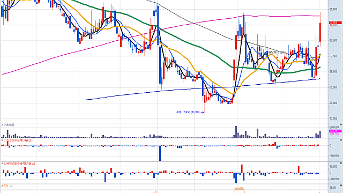Image resolution: width=343 pixels, height=193 pixels.
Task: Select the 외국인순매수금액(거래소) indicator label
Action: pyautogui.click(x=19, y=164)
